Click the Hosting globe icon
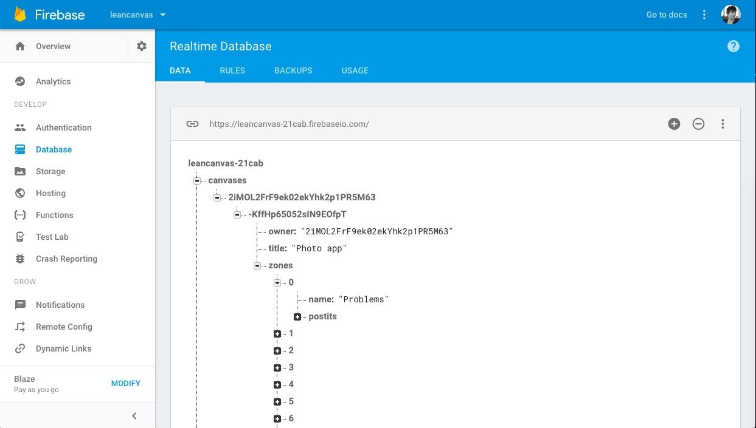 [20, 193]
